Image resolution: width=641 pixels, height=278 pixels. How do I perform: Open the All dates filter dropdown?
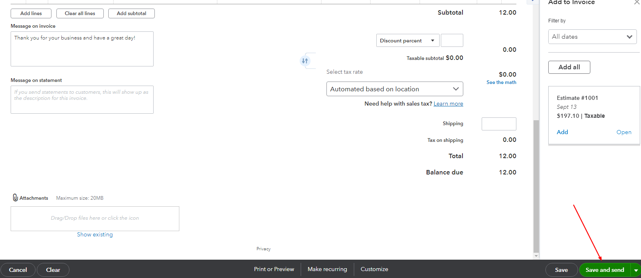592,37
